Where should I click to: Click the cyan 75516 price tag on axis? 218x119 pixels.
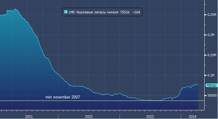211,85
